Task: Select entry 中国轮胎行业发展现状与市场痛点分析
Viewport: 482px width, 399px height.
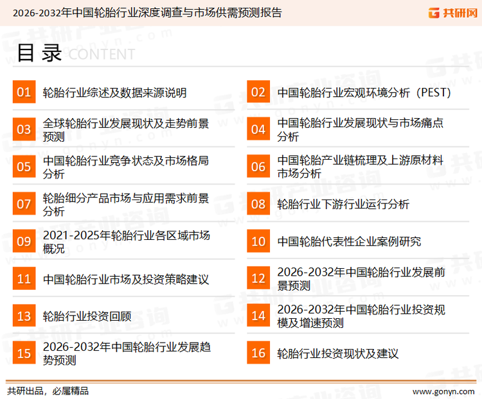Action: (x=361, y=130)
